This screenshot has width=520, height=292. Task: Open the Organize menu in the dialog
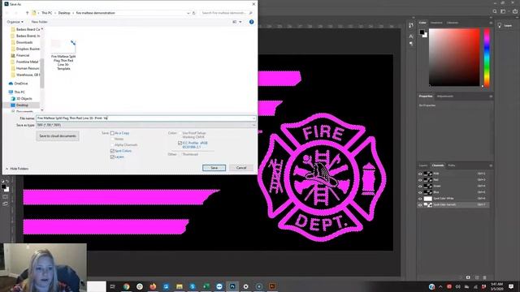(15, 22)
